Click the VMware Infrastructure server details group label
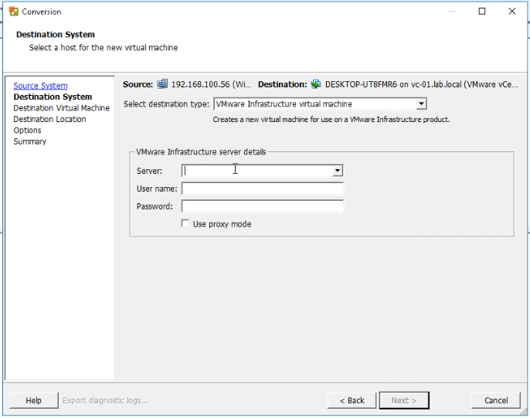Viewport: 530px width, 418px height. (x=201, y=151)
